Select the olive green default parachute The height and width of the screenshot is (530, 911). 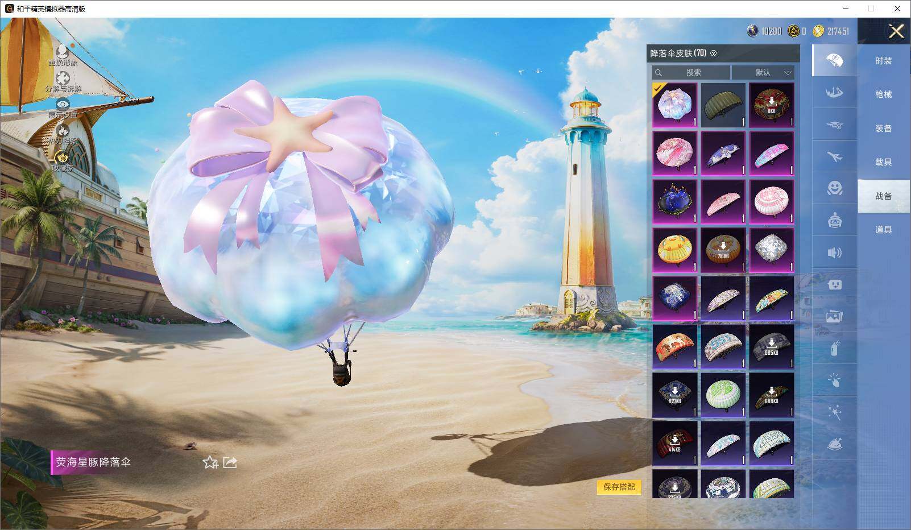pos(723,105)
